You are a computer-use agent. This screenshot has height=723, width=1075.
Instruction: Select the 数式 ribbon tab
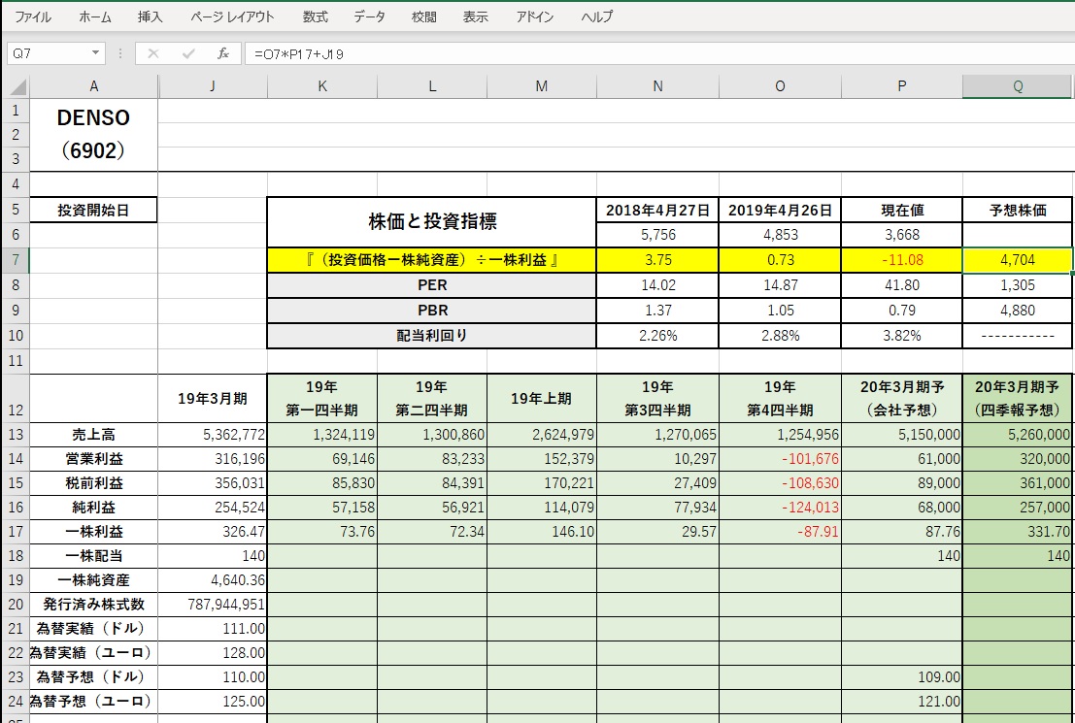coord(315,17)
